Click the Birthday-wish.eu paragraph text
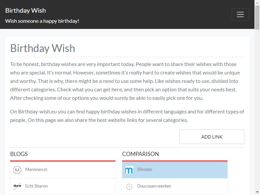Viewport: 260px width, 195px height. (x=127, y=116)
